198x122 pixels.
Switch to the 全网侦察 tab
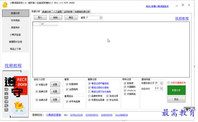[68, 12]
